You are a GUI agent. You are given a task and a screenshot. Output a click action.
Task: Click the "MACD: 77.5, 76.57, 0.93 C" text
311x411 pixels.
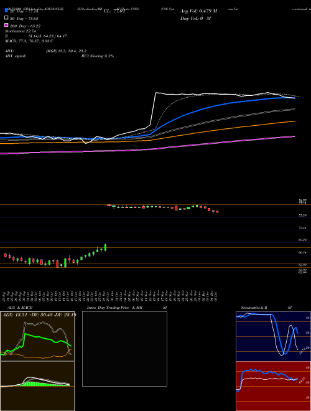(29, 41)
